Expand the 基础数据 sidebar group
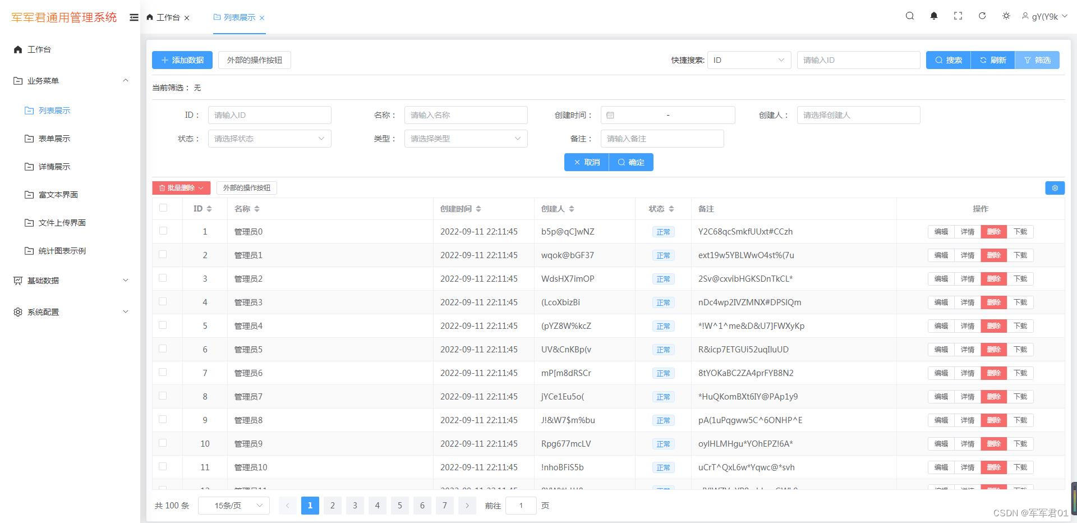Screen dimensions: 1077x523 pyautogui.click(x=70, y=281)
